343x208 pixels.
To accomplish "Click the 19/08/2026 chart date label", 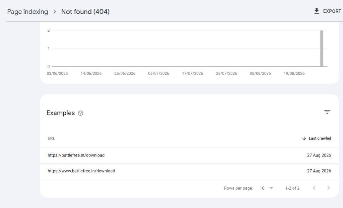I will point(294,73).
